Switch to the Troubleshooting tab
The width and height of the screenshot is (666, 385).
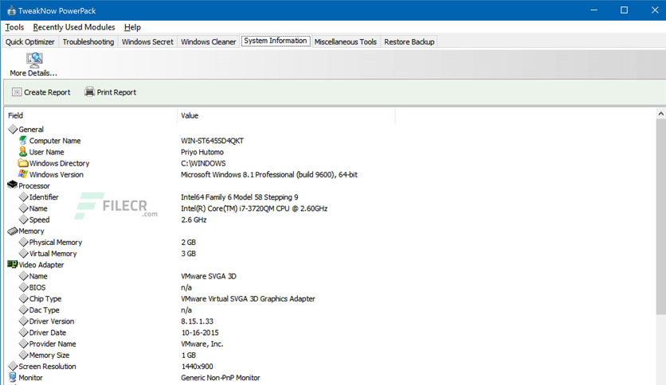pos(88,41)
